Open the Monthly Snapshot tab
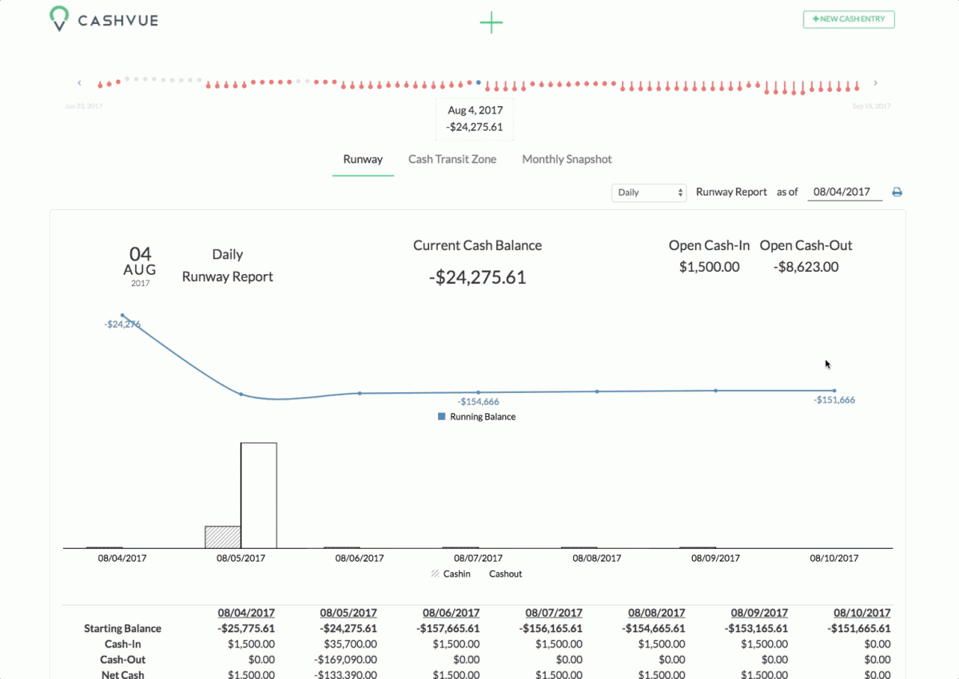This screenshot has width=959, height=679. click(x=567, y=159)
